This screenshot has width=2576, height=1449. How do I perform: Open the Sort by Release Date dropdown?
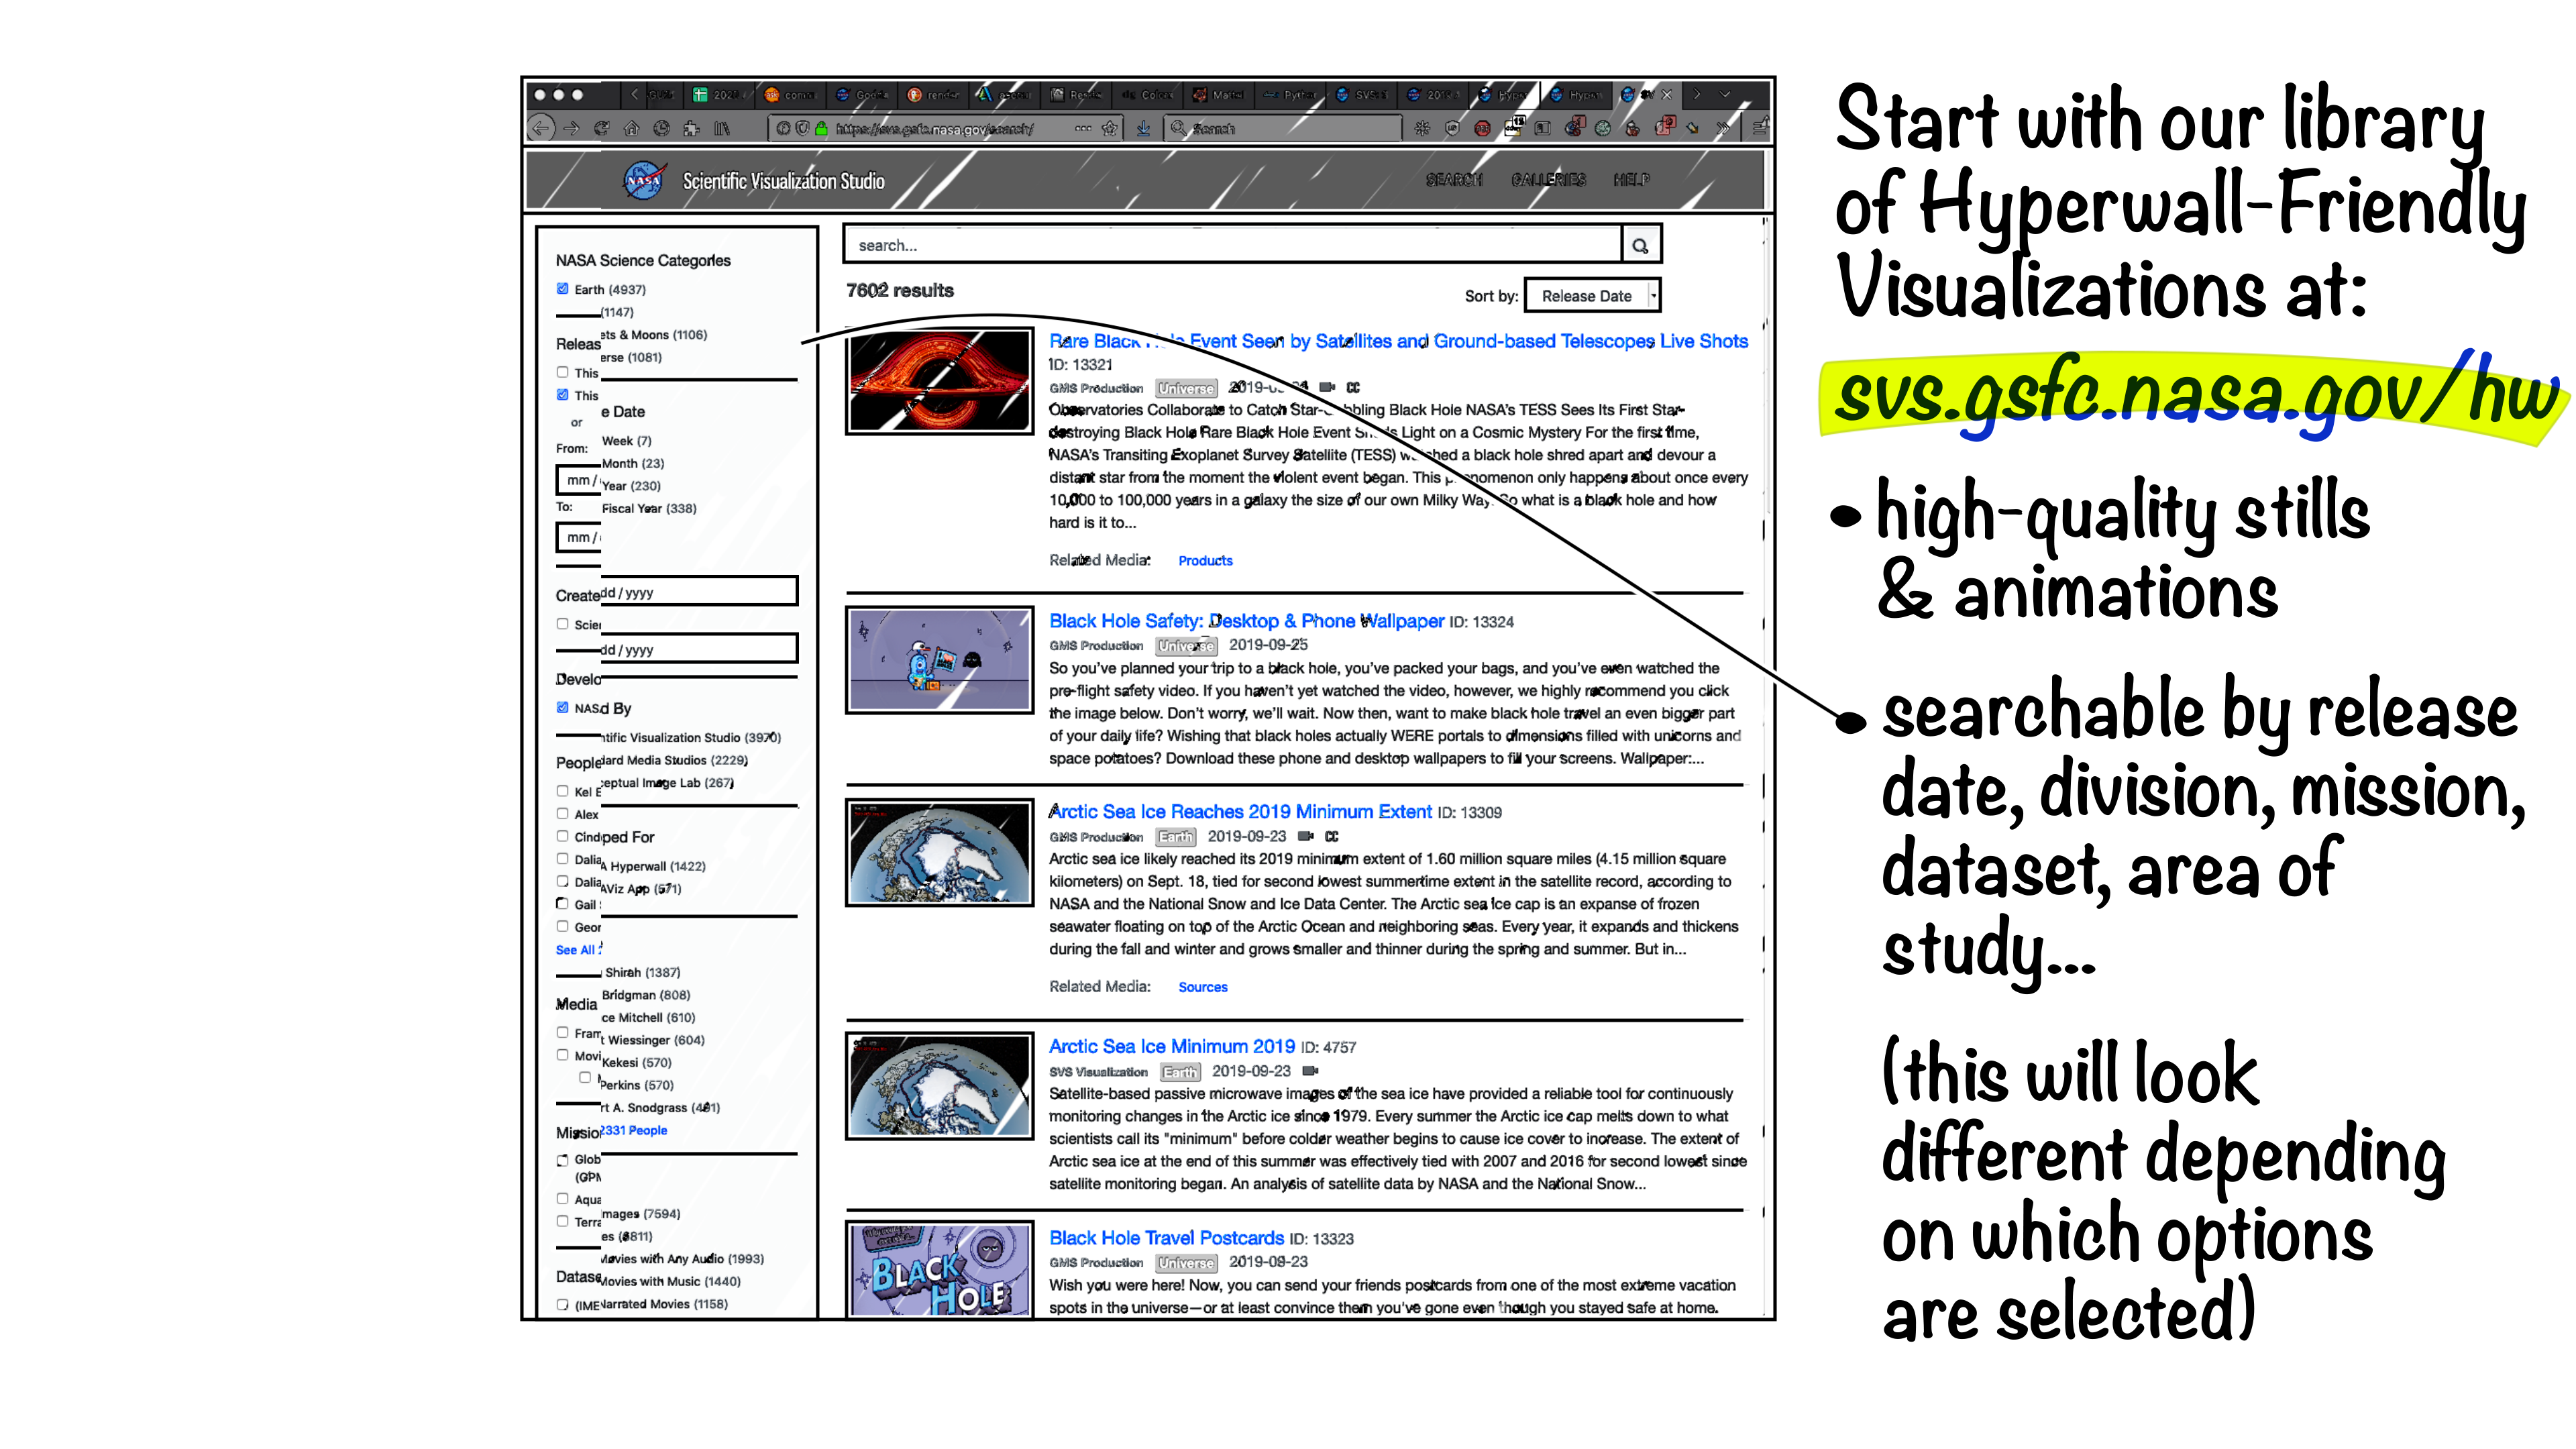point(1593,296)
